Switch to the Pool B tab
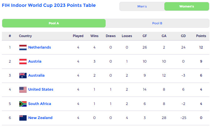 pyautogui.click(x=157, y=23)
